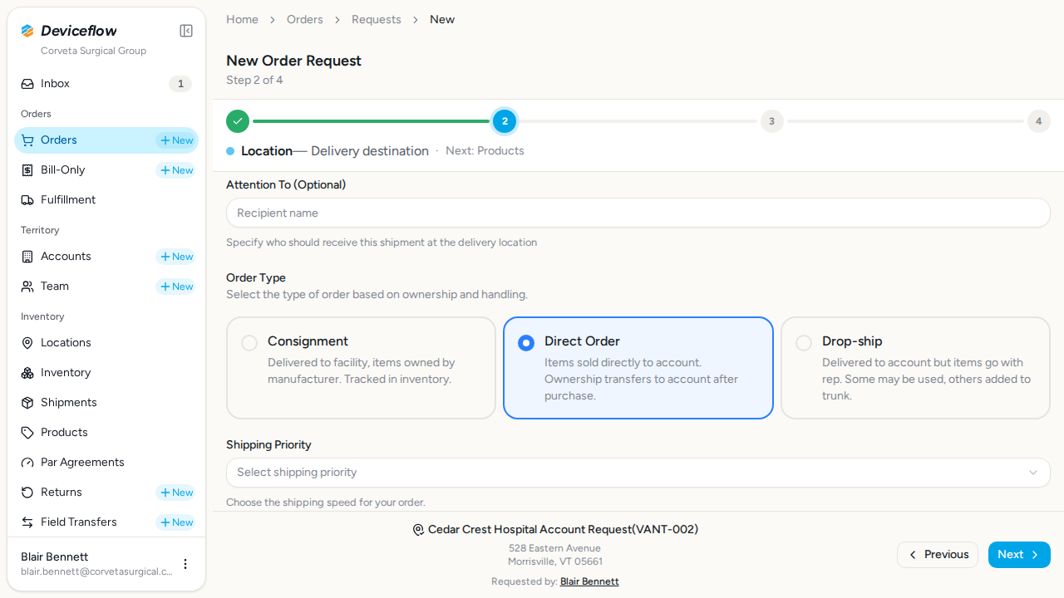Open the Returns icon in sidebar
The height and width of the screenshot is (598, 1064).
27,493
